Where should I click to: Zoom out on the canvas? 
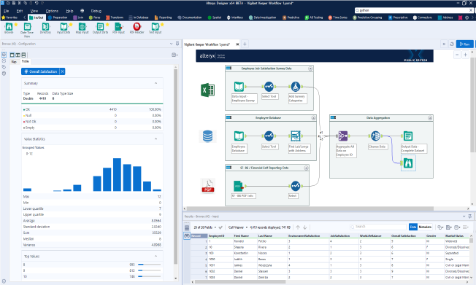(x=457, y=55)
